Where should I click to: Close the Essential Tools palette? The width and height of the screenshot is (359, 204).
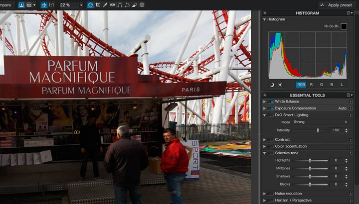265,95
